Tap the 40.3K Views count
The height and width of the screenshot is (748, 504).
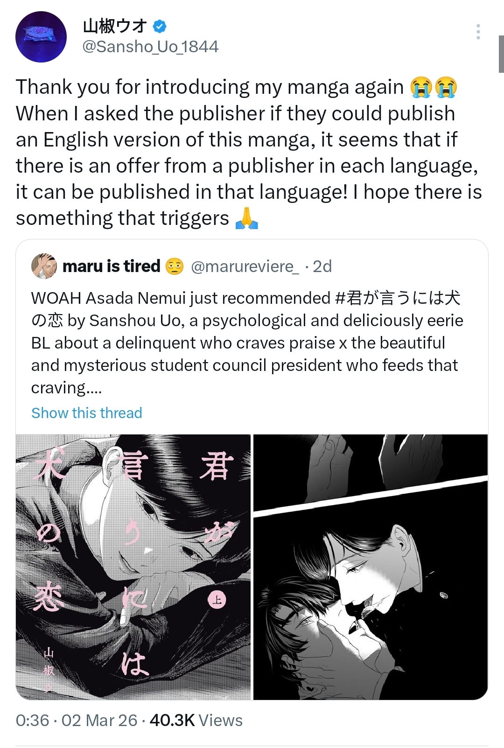pos(196,720)
